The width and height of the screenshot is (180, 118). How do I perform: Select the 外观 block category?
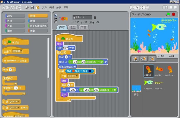[15, 21]
